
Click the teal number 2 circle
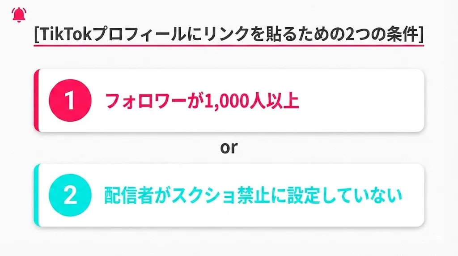pyautogui.click(x=70, y=196)
